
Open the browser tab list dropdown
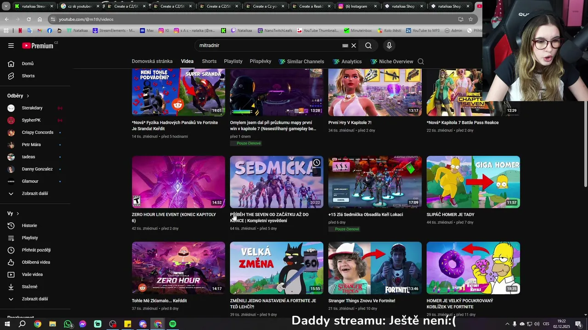(x=6, y=6)
